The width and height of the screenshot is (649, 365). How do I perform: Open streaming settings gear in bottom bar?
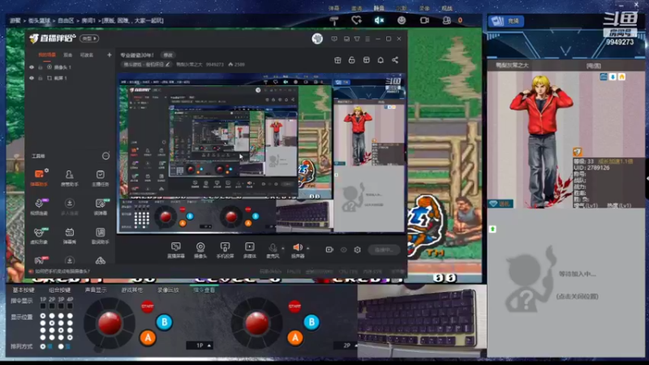click(357, 250)
